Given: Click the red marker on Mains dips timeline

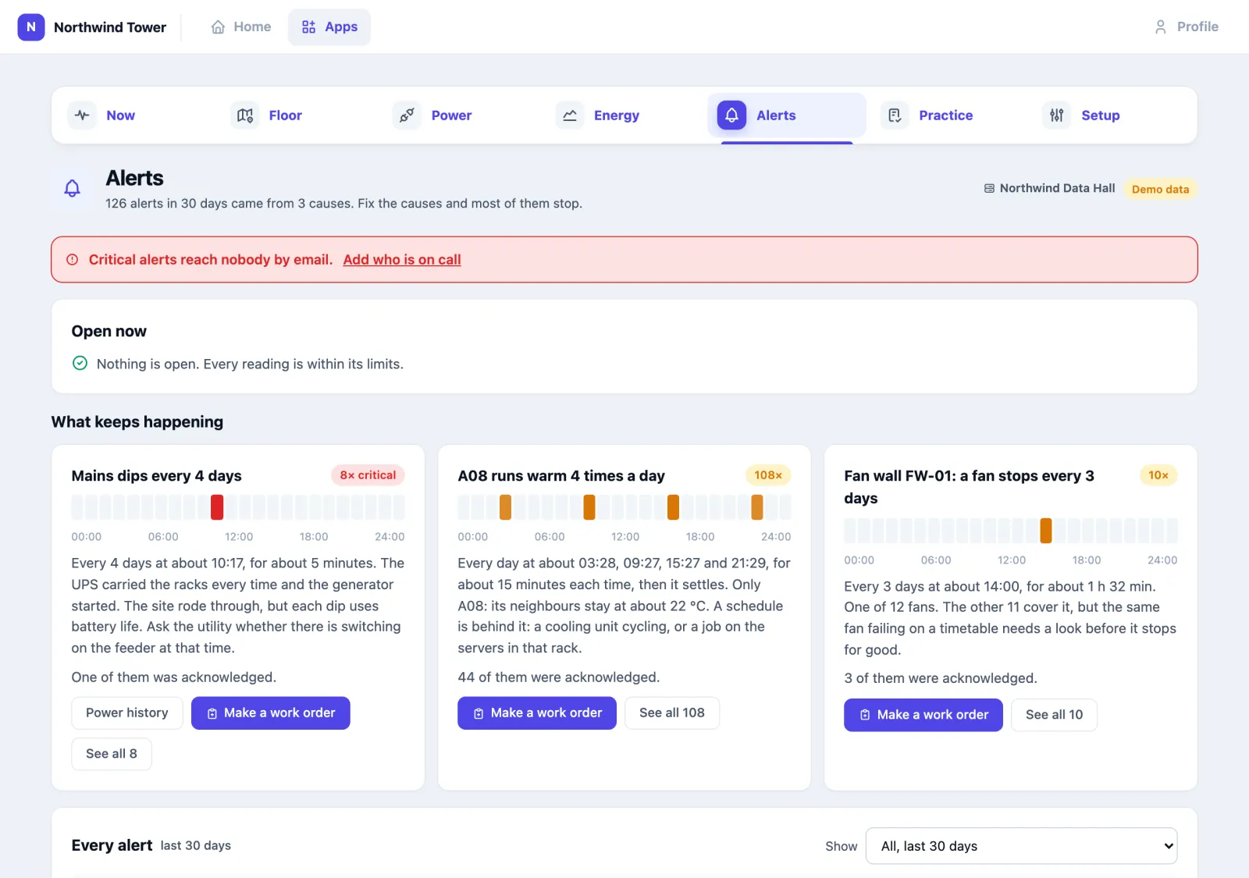Looking at the screenshot, I should (217, 507).
